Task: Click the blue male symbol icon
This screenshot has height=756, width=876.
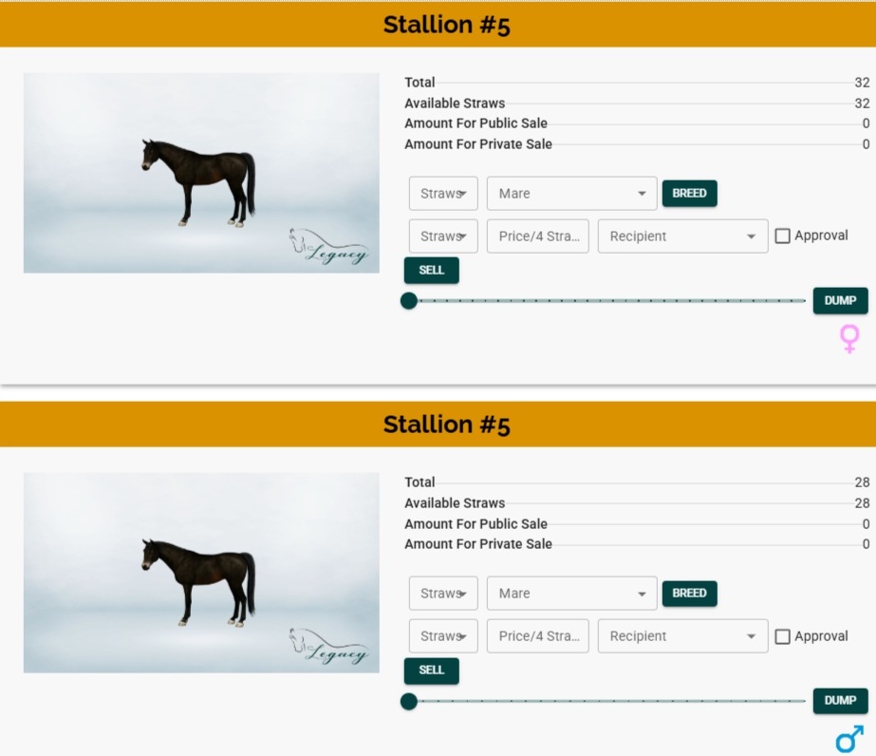Action: (x=849, y=739)
